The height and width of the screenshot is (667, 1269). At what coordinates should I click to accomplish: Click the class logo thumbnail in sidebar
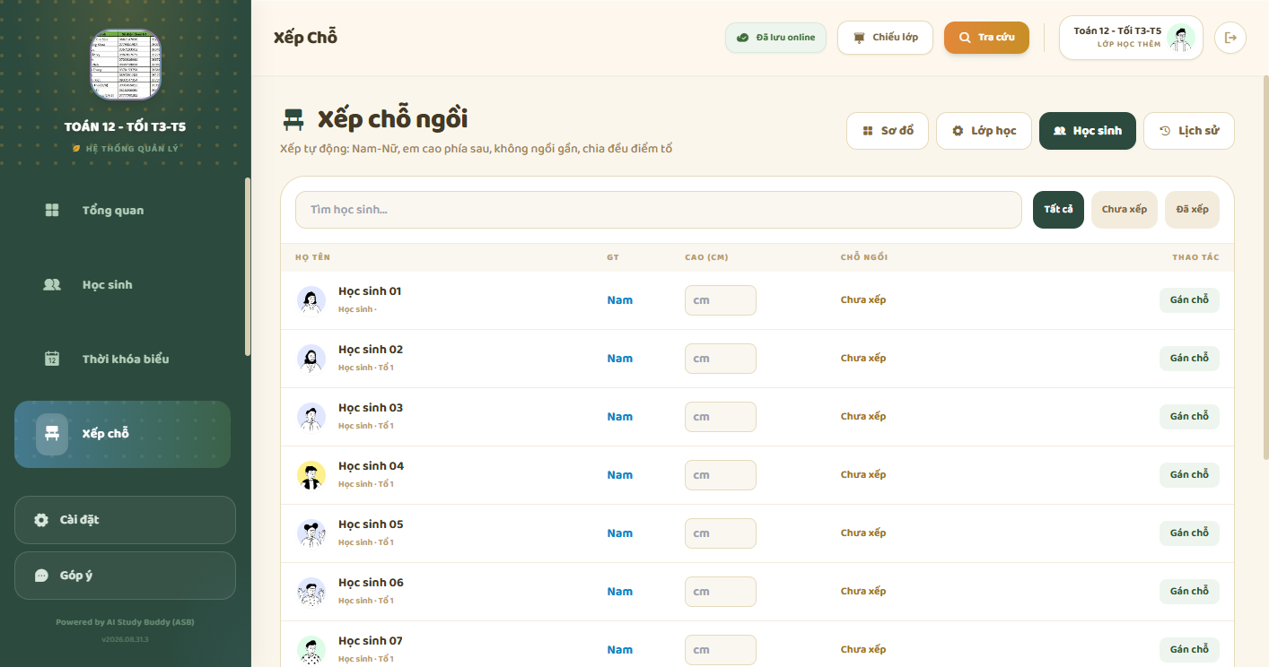(x=126, y=65)
